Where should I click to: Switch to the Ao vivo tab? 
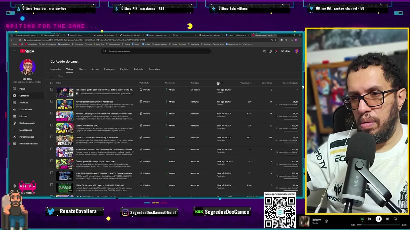click(x=95, y=69)
